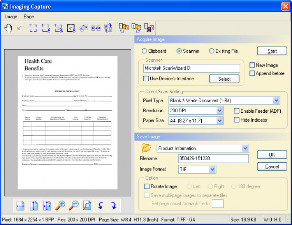Close the Imaging Capture window
Viewport: 292px width, 225px height.
285,6
